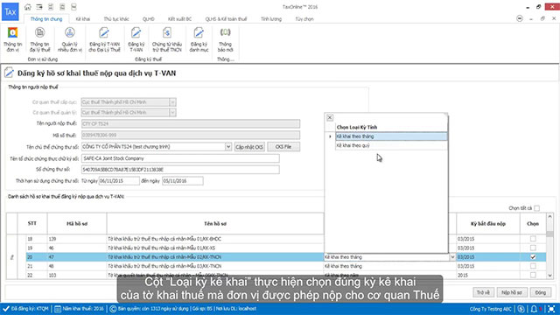Click the TAX application logo
The height and width of the screenshot is (315, 560).
10,11
